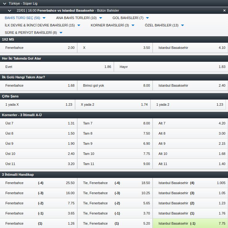Pick handicap Fenerbahce (-2) at 7.75
The width and height of the screenshot is (228, 228).
[x=38, y=203]
